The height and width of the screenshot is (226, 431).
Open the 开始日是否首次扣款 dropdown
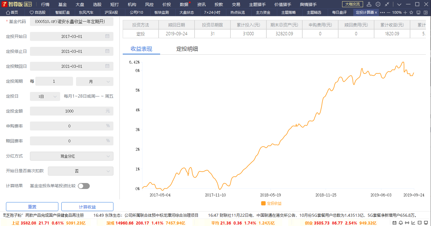coord(81,171)
